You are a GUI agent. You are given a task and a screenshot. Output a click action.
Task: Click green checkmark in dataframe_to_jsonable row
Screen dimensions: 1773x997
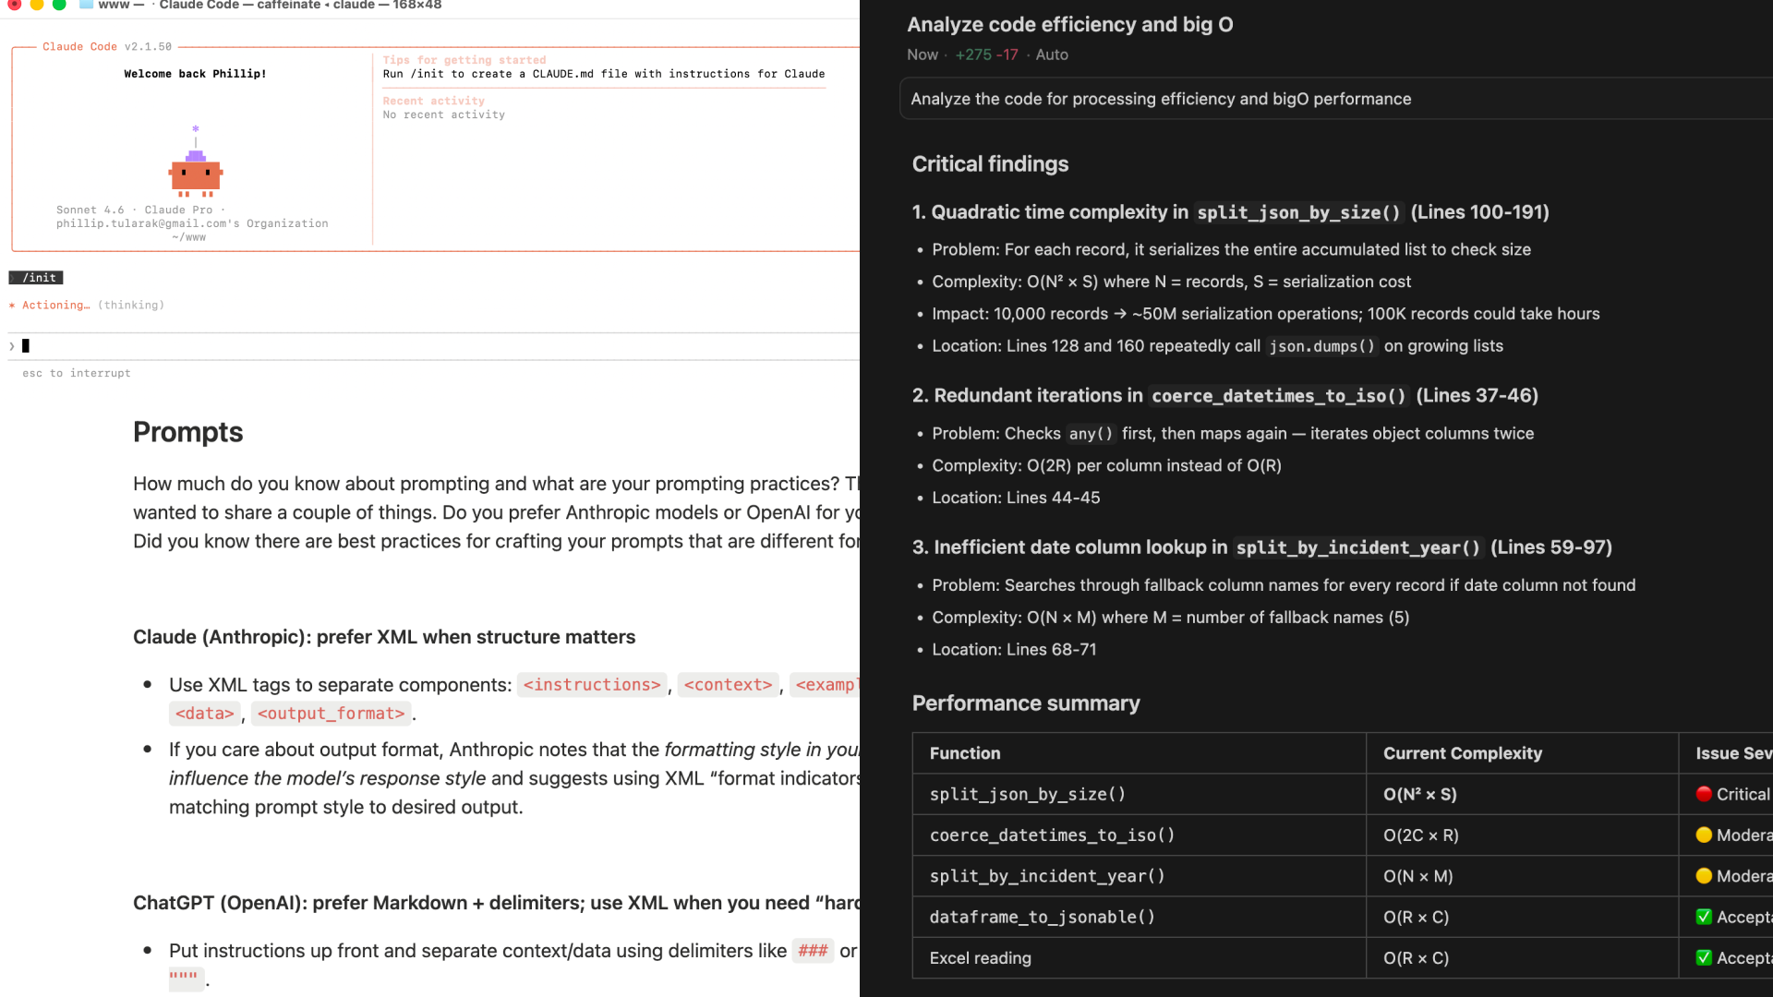[x=1704, y=917]
